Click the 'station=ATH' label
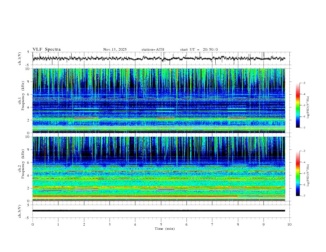This screenshot has width=326, height=252. pyautogui.click(x=153, y=49)
